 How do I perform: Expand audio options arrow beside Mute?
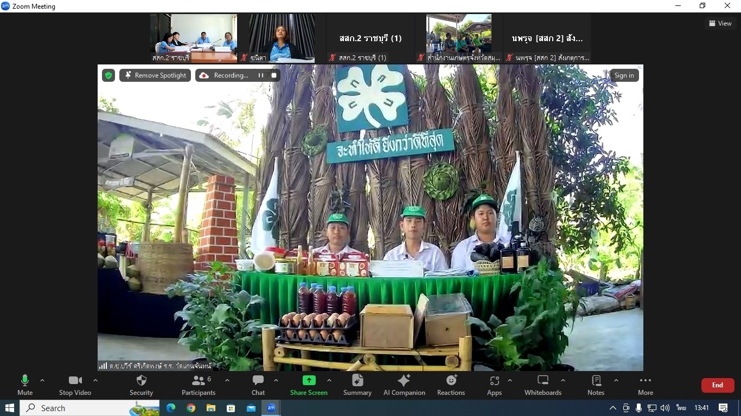42,380
